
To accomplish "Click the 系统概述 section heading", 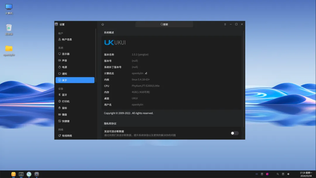I will click(x=109, y=33).
